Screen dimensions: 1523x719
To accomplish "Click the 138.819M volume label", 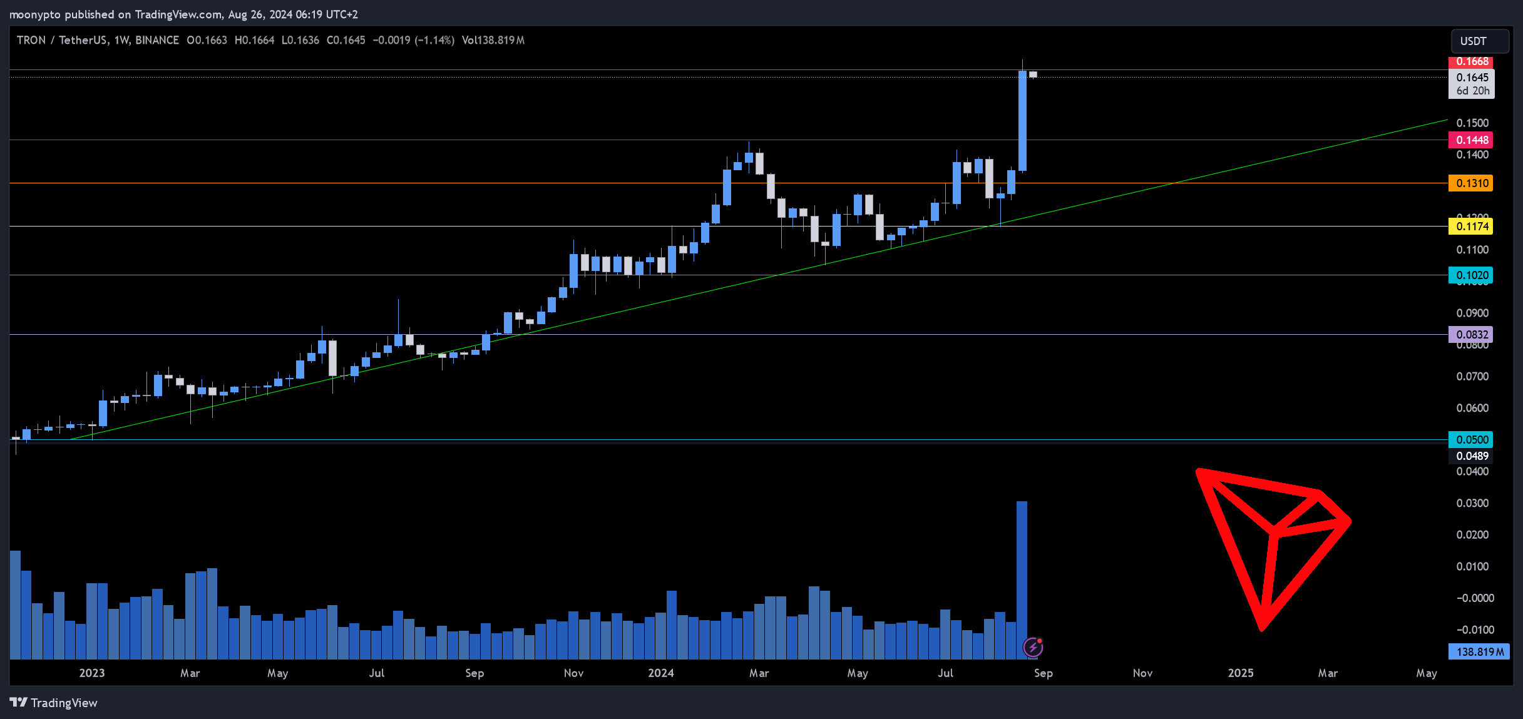I will point(1479,652).
